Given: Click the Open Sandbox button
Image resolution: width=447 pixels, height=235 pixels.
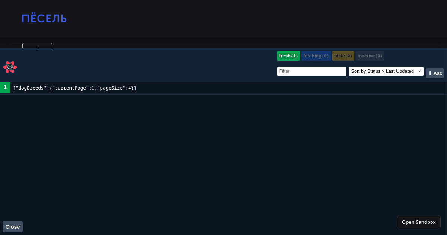Looking at the screenshot, I should [x=419, y=222].
